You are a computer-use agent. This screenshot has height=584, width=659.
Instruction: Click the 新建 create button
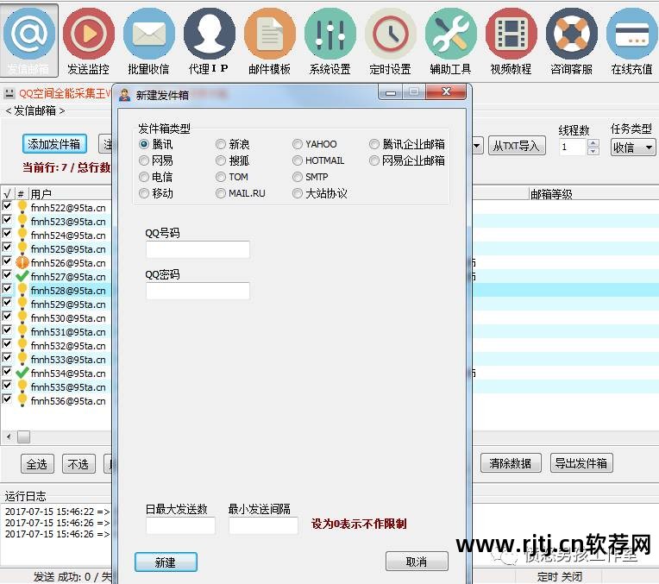click(x=166, y=562)
